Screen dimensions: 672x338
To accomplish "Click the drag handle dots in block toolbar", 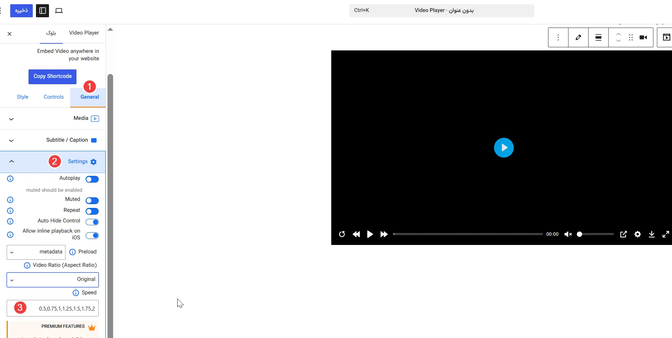I will coord(631,37).
